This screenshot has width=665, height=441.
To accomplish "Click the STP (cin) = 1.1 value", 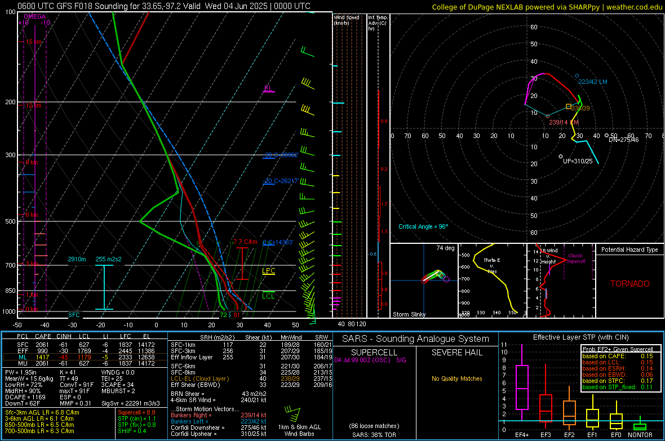I will (x=137, y=418).
